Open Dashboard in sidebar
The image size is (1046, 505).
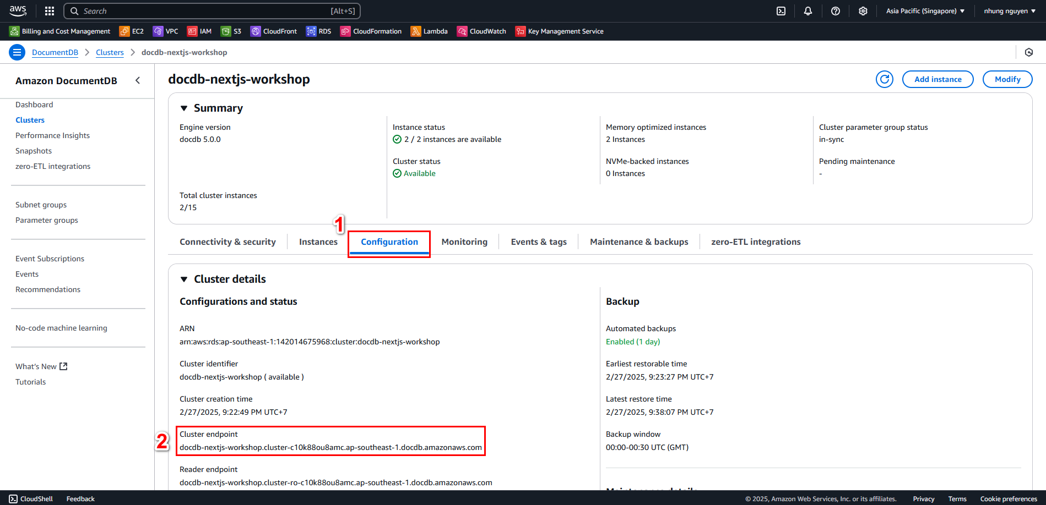(x=34, y=105)
